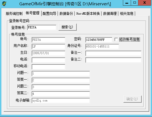Go to the 数据备份 tab

point(66,13)
